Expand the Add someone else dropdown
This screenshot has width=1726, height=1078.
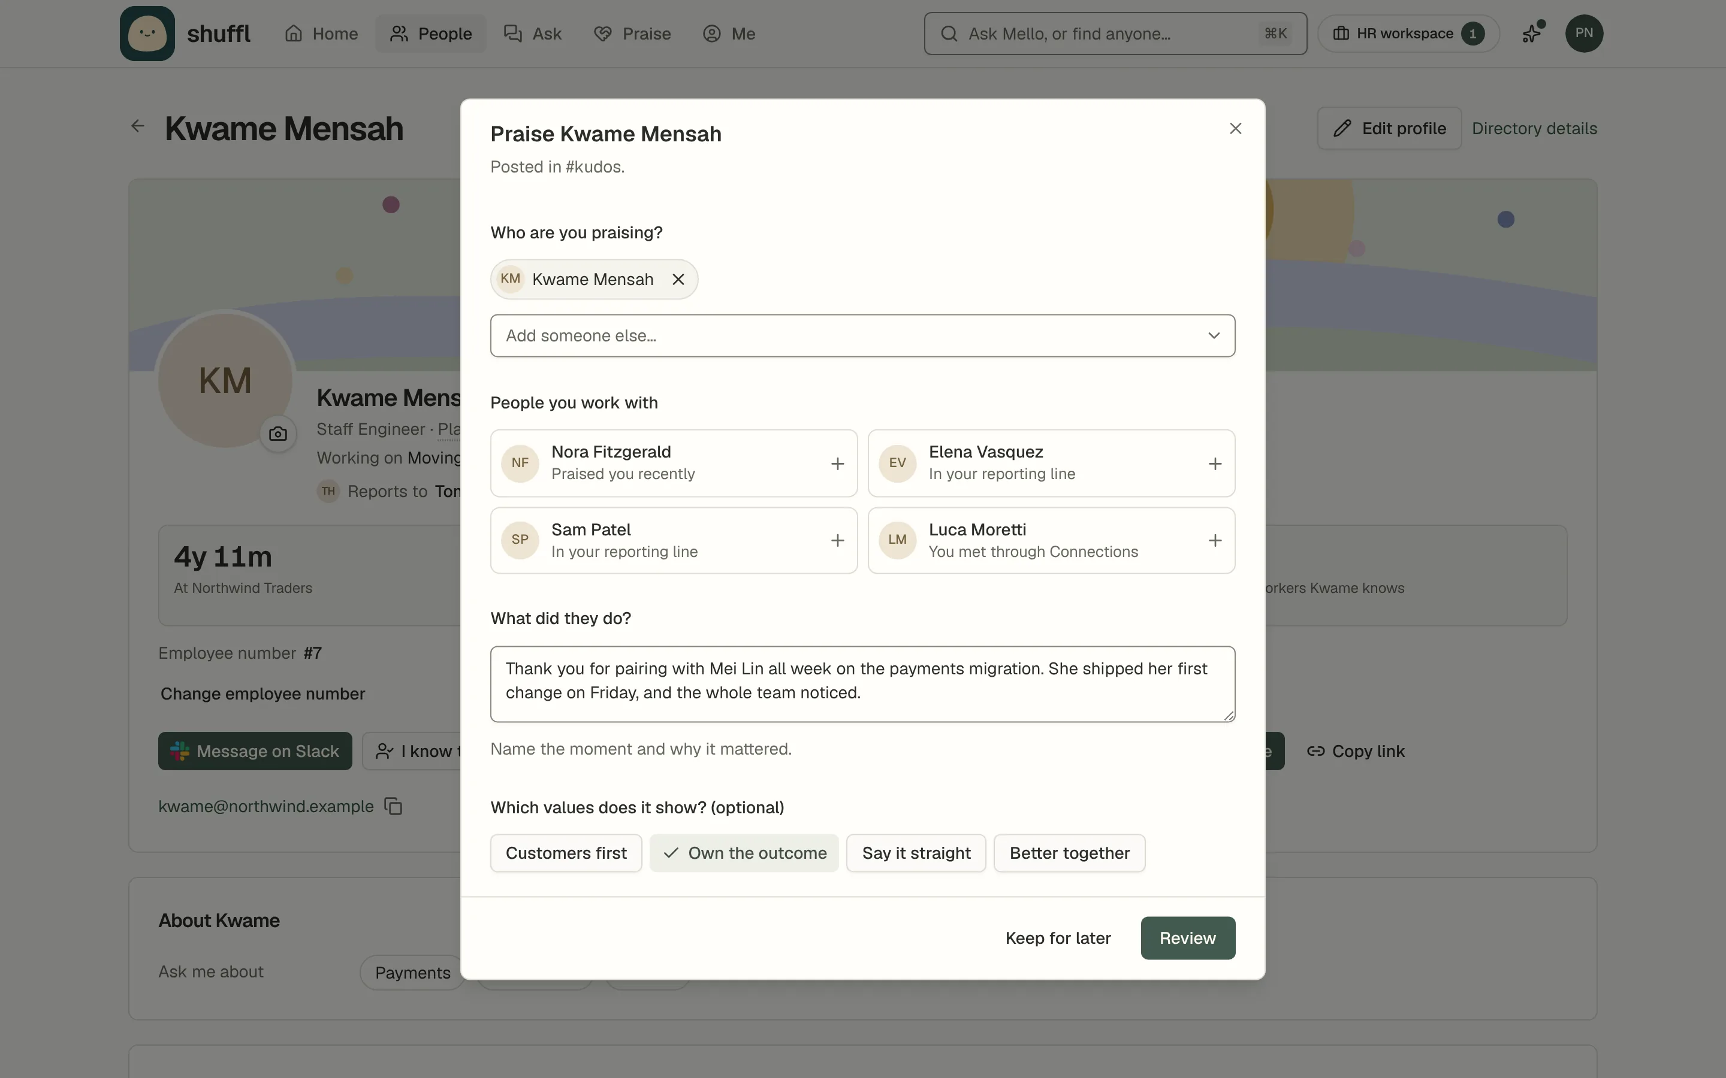click(862, 336)
